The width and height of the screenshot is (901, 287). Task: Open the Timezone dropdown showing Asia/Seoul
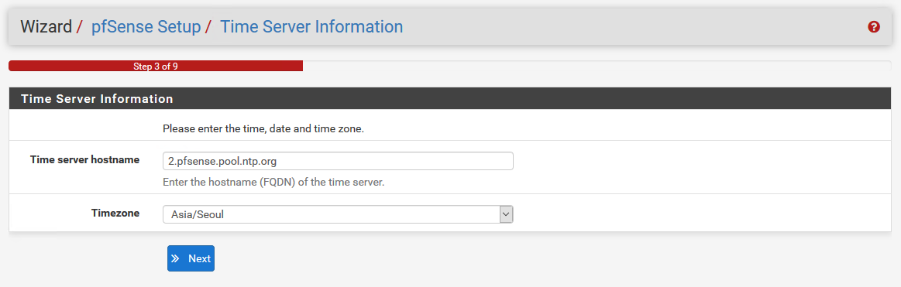click(x=338, y=215)
